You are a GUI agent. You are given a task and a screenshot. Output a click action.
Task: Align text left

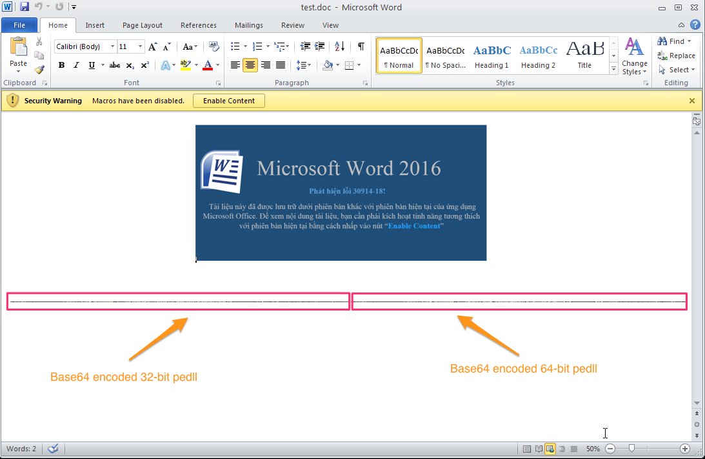point(235,65)
